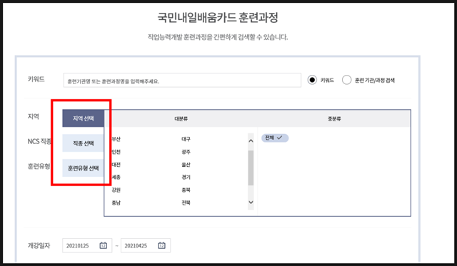
Task: Select region 대구
Action: 186,139
